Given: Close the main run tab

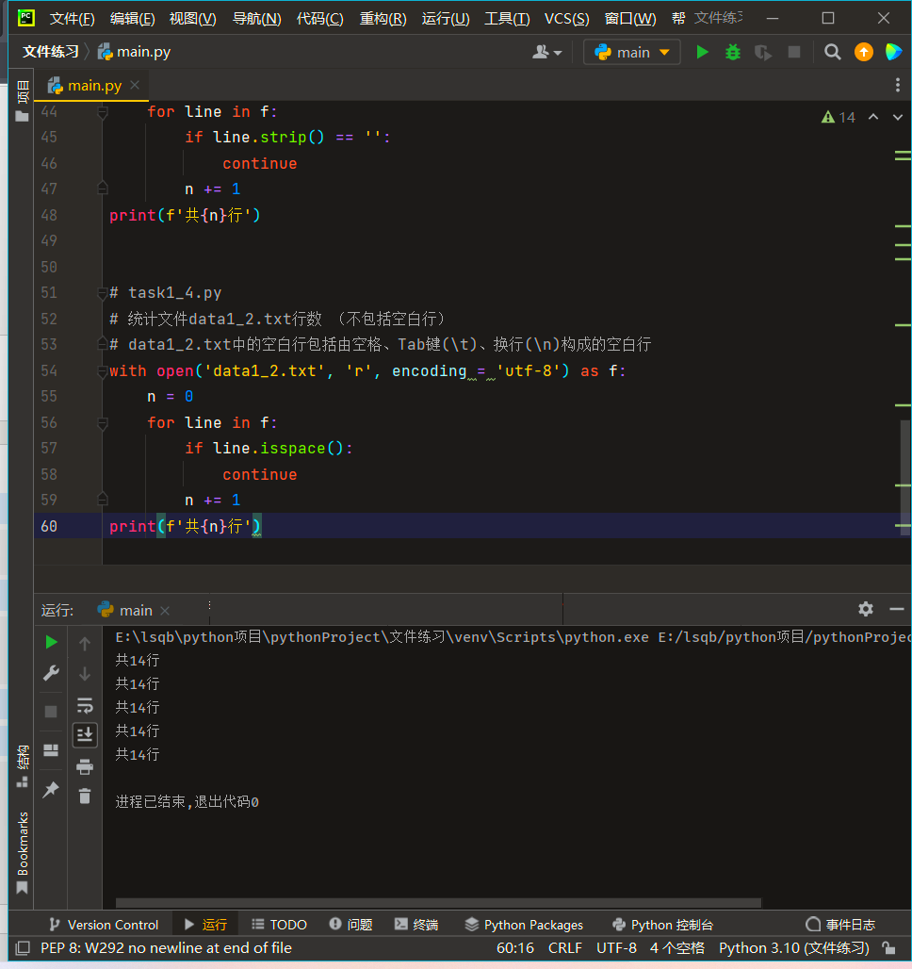Looking at the screenshot, I should 165,611.
